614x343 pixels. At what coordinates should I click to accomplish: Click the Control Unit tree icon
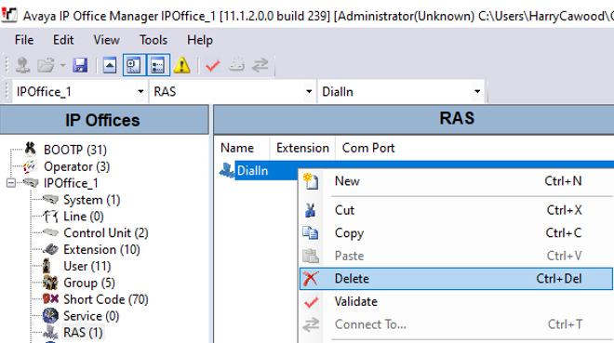(x=50, y=232)
